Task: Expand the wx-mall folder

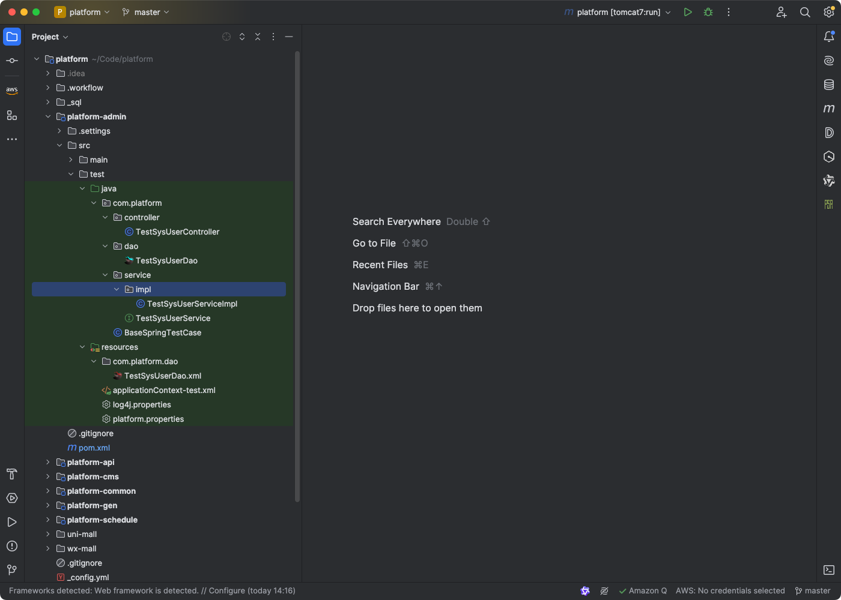Action: (48, 548)
